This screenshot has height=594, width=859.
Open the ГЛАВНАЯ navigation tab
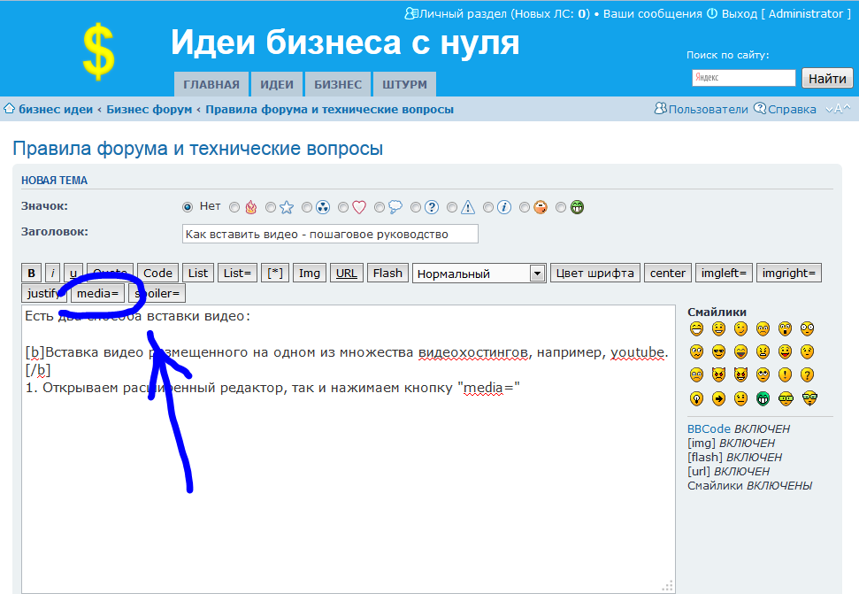click(211, 85)
